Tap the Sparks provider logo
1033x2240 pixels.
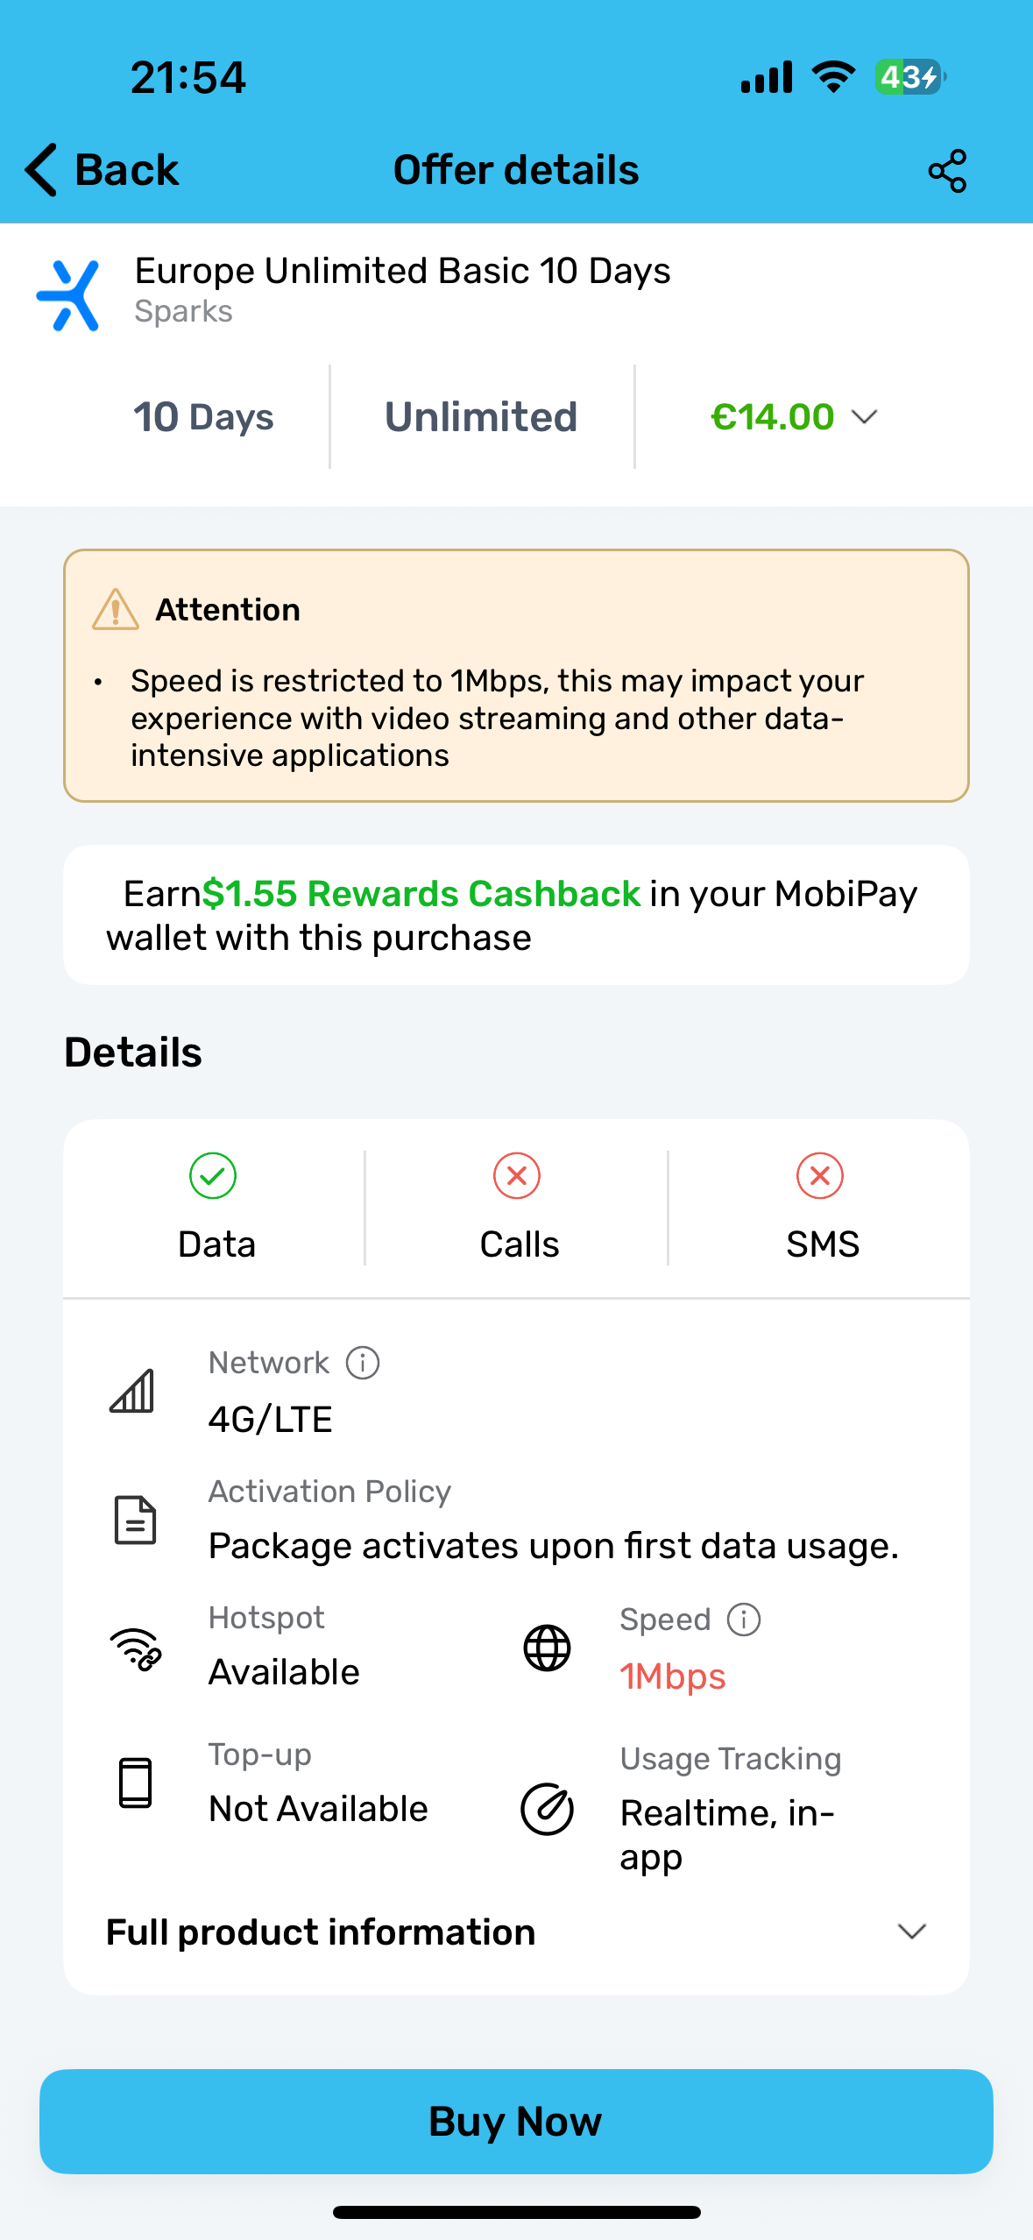coord(68,295)
